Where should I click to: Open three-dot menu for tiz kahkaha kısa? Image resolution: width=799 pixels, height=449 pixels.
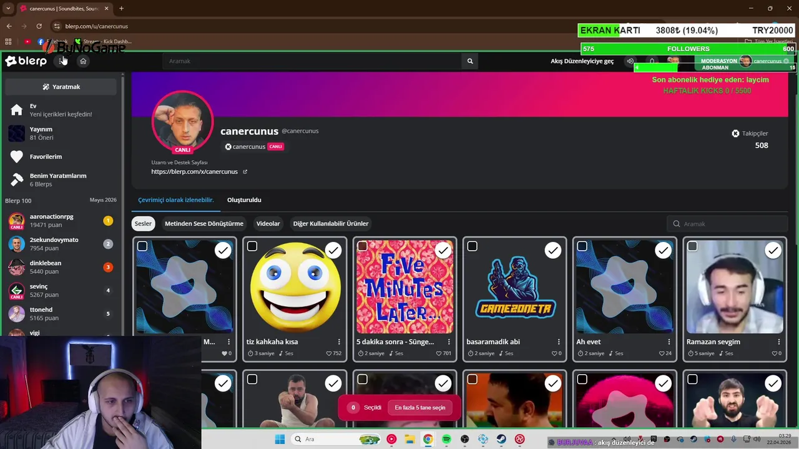[339, 342]
